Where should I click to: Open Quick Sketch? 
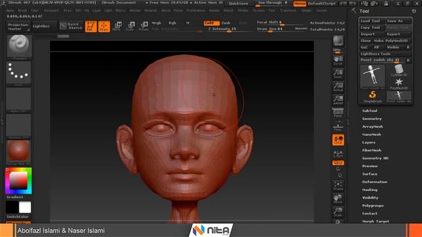[71, 26]
